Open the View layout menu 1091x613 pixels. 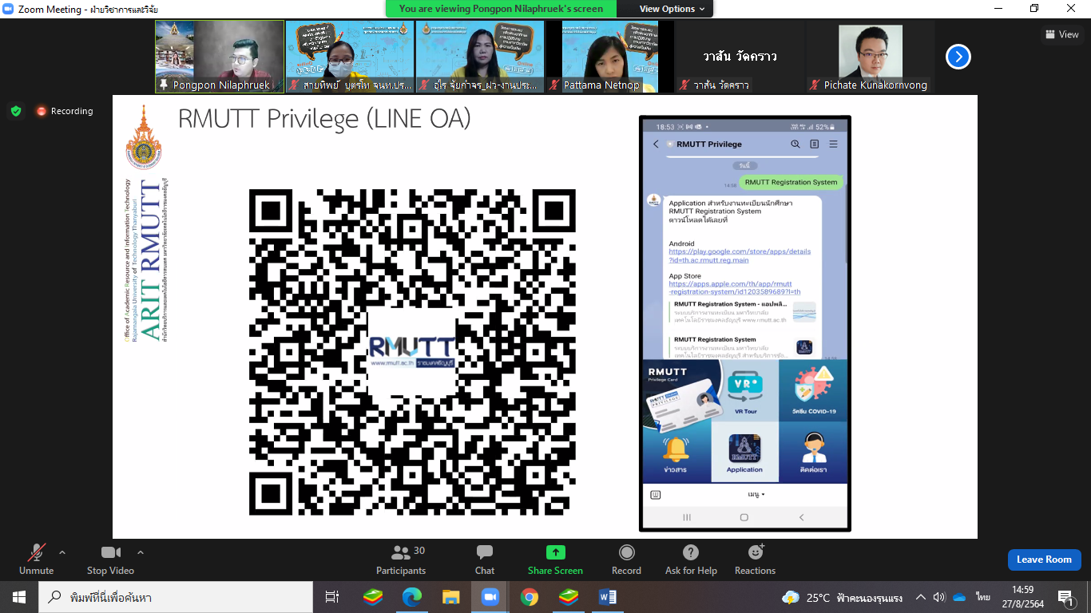tap(1062, 34)
